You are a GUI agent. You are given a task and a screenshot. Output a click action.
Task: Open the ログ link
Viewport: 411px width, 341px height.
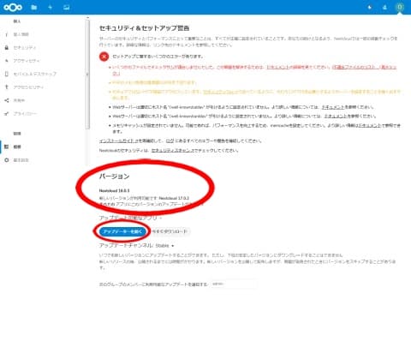170,141
